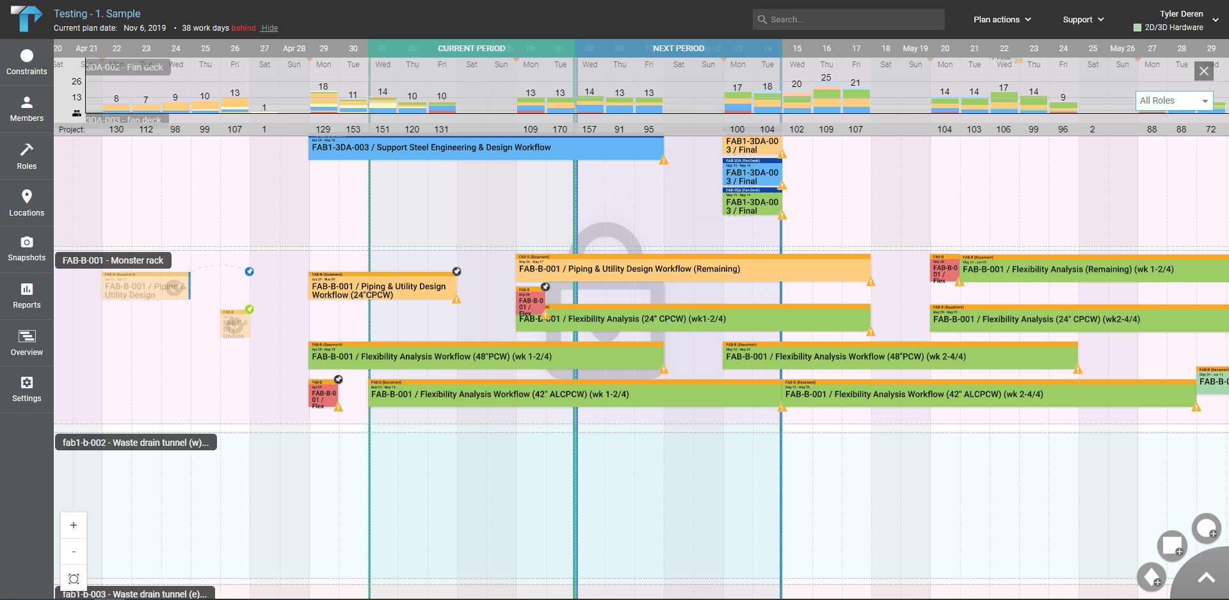Click the green 2D/3D Hardware status indicator
This screenshot has height=600, width=1229.
pos(1136,28)
